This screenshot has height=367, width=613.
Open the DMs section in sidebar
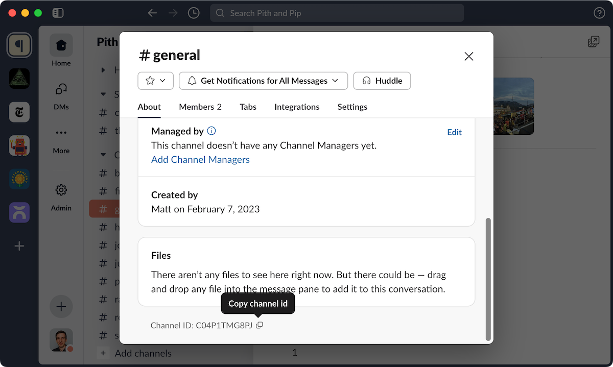click(x=61, y=95)
